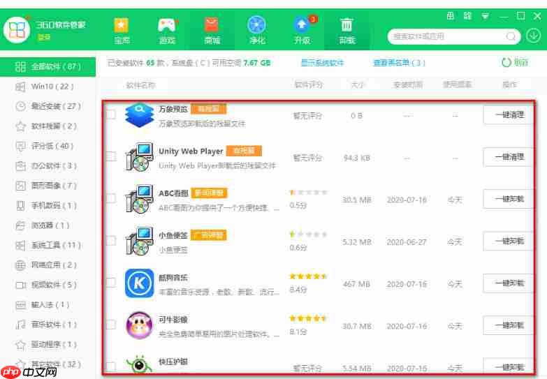547x379 pixels.
Task: Open the 宝库 star icon tab
Action: pos(122,31)
